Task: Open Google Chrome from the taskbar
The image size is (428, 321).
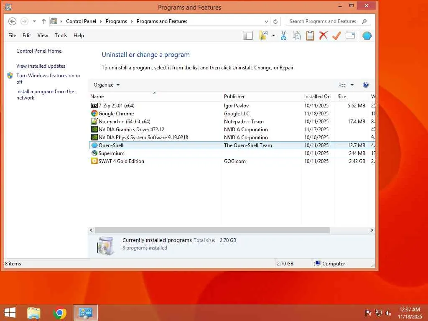Action: (x=59, y=313)
